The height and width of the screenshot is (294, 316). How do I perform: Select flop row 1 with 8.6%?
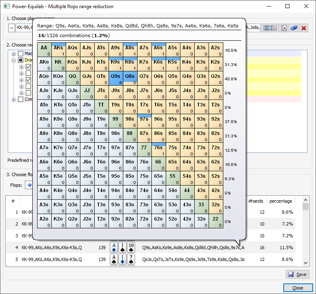[x=151, y=212]
